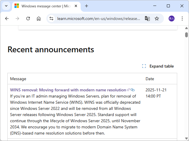Image resolution: width=189 pixels, height=141 pixels.
Task: Click the date 2025-11-21 14:00 PT
Action: click(156, 93)
